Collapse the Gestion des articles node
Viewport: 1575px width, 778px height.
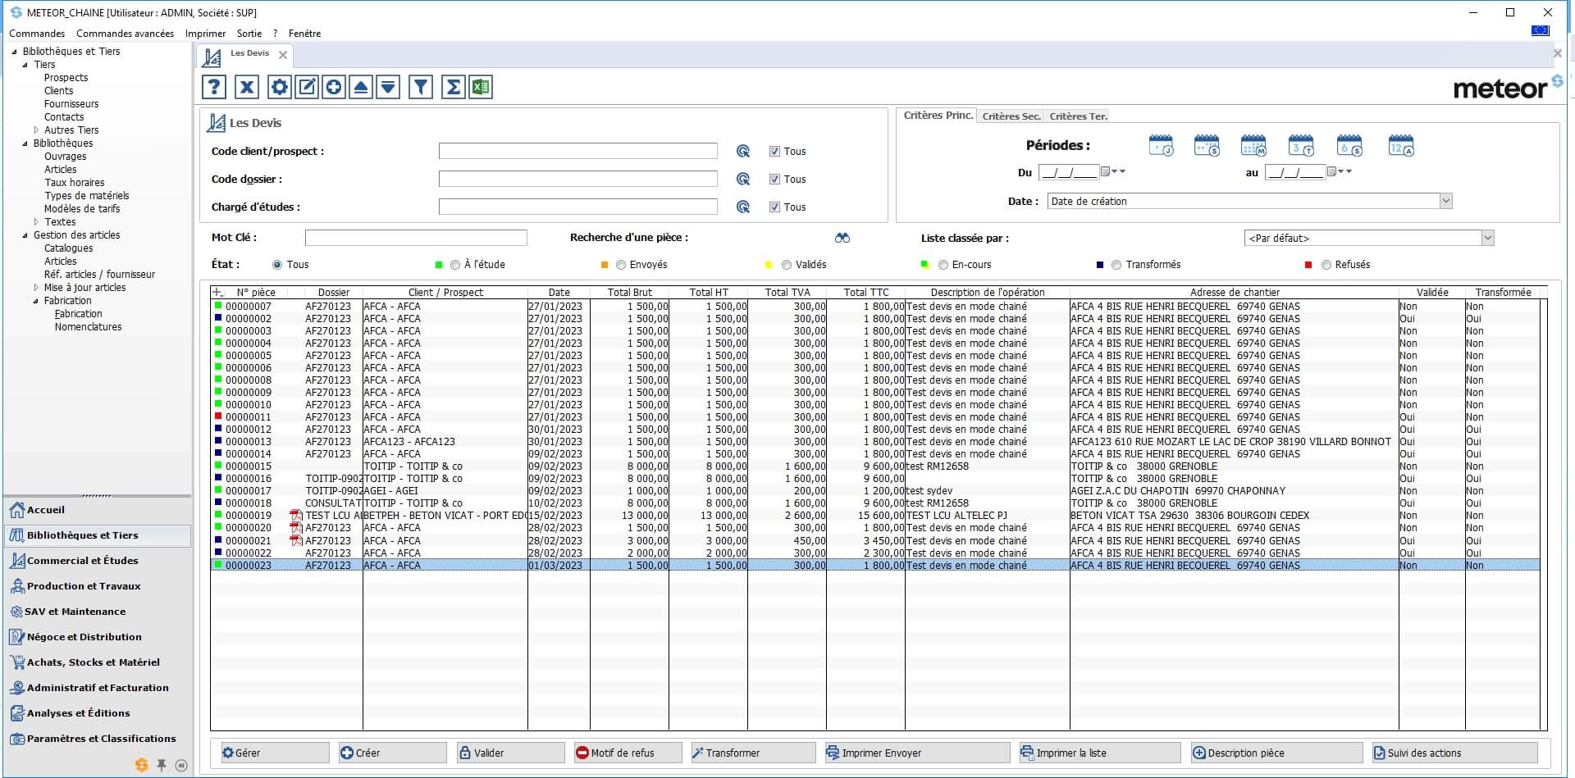25,235
